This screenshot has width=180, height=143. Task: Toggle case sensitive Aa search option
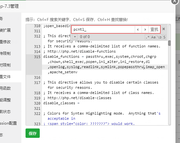point(154,37)
